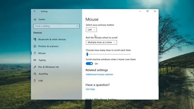Click the Bluetooth & other devices icon

pyautogui.click(x=35, y=39)
